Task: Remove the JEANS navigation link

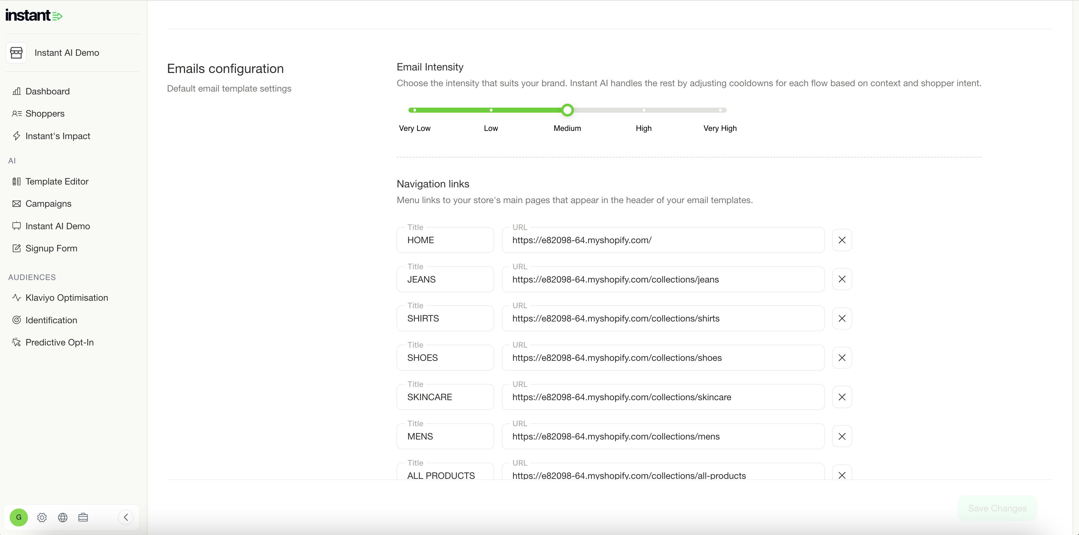Action: [842, 279]
